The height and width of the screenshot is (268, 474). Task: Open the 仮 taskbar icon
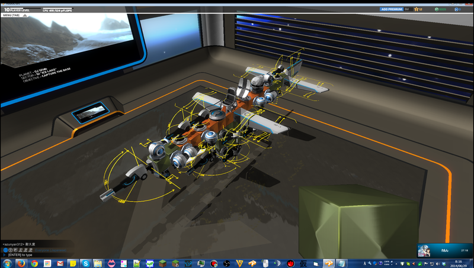(x=303, y=263)
